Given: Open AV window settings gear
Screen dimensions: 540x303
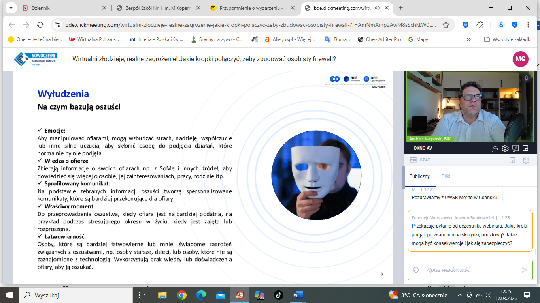Looking at the screenshot, I should pos(505,148).
